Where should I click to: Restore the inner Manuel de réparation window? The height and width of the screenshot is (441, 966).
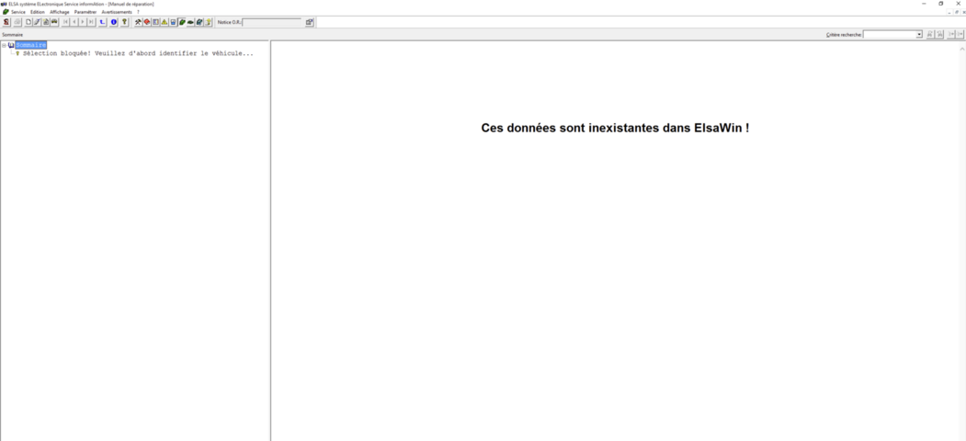click(956, 12)
